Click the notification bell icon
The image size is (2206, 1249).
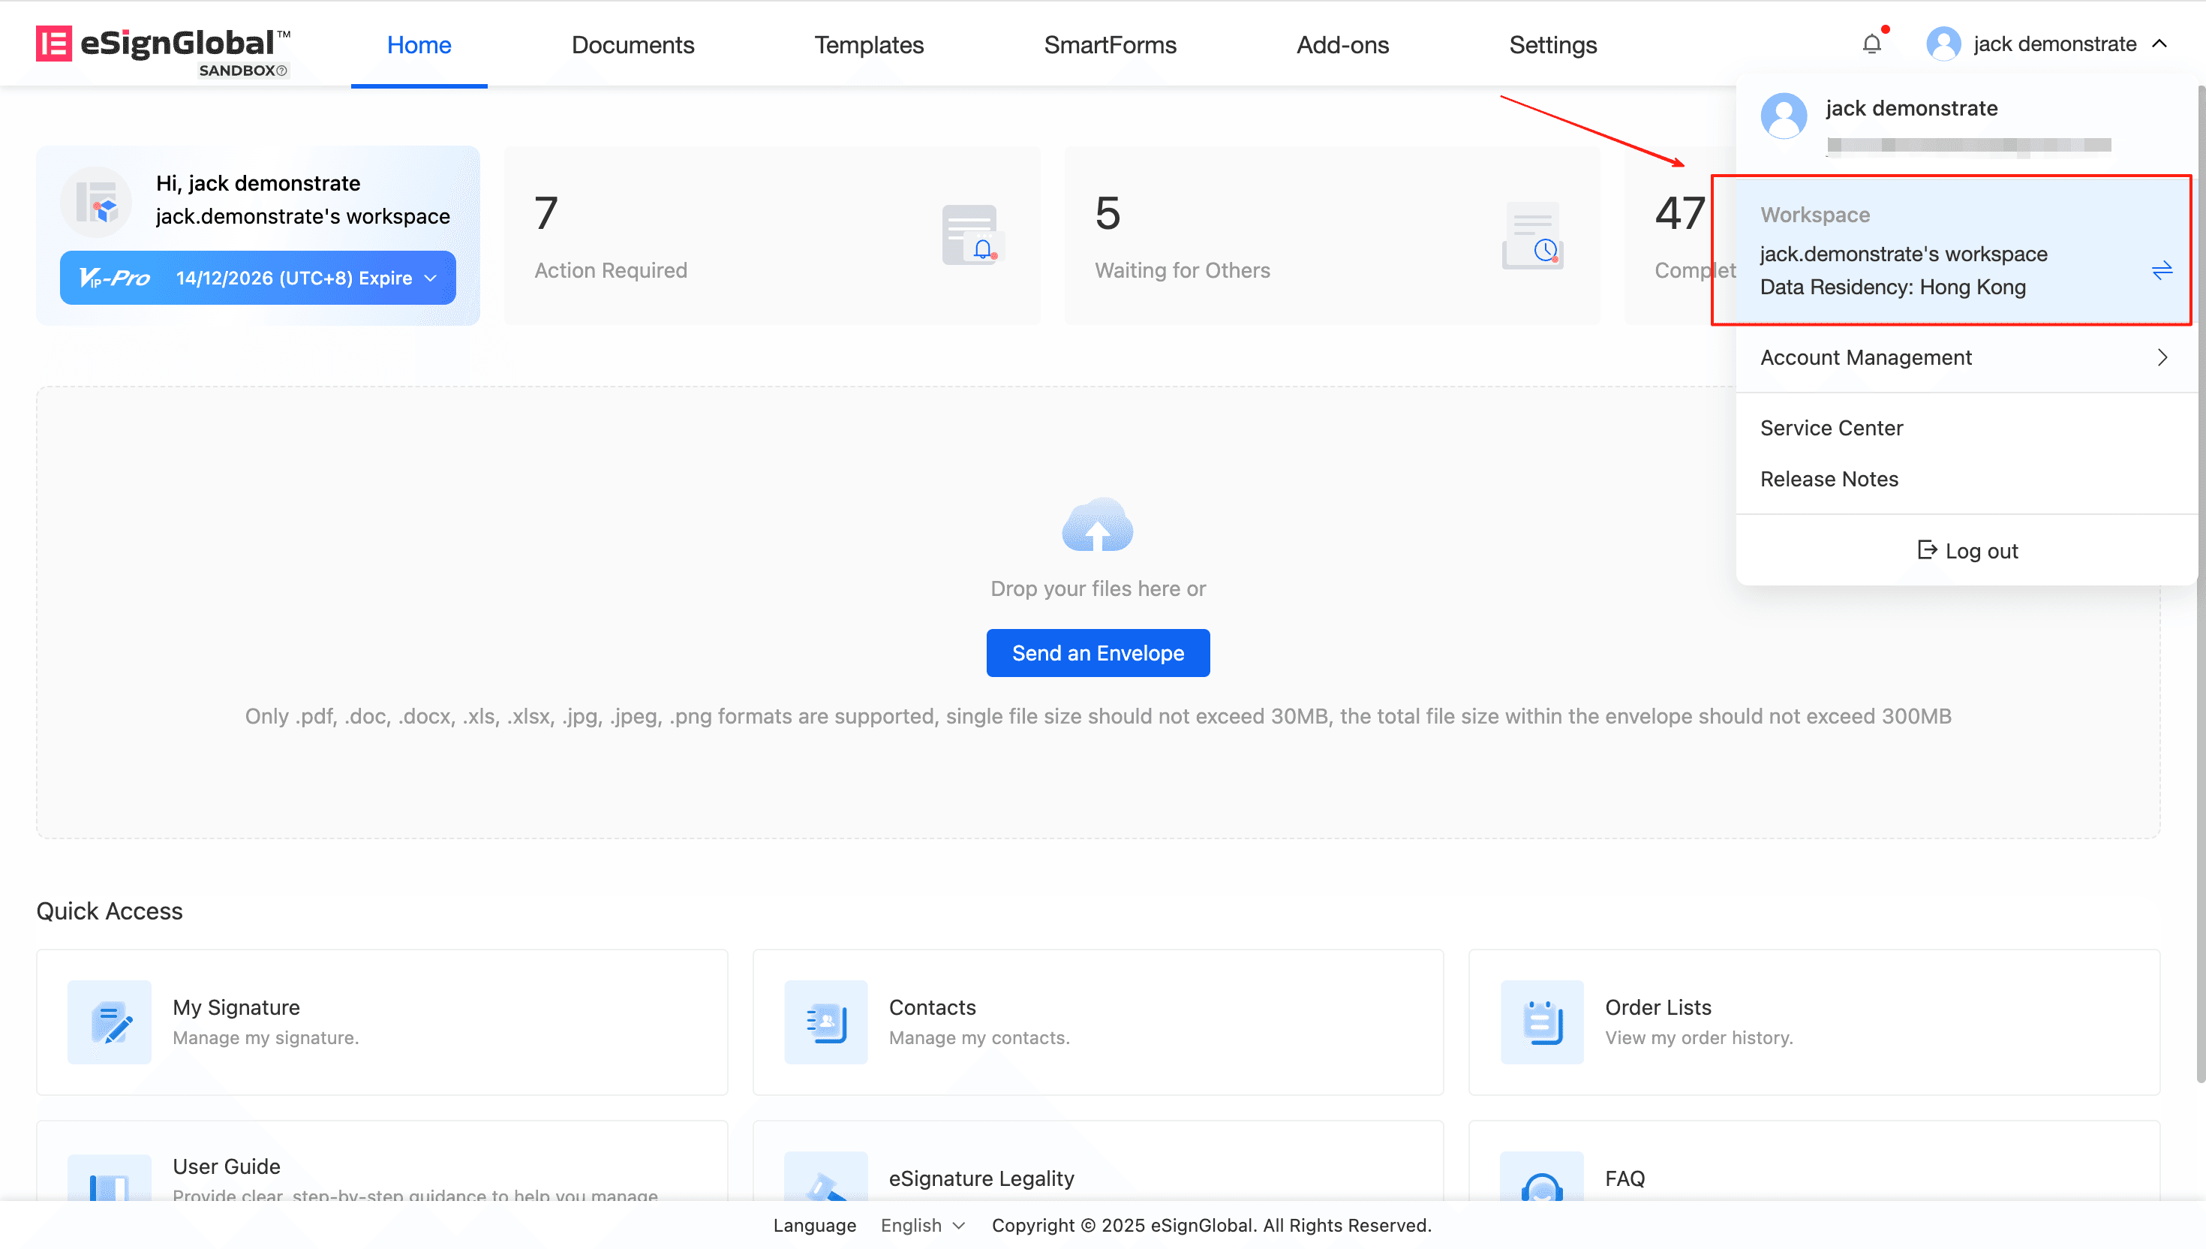[1871, 44]
